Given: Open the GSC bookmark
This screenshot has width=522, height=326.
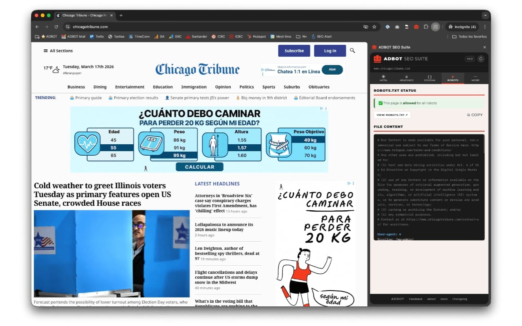Looking at the screenshot, I should point(175,37).
